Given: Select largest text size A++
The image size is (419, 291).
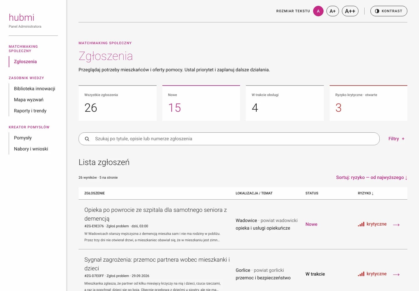Looking at the screenshot, I should (350, 11).
